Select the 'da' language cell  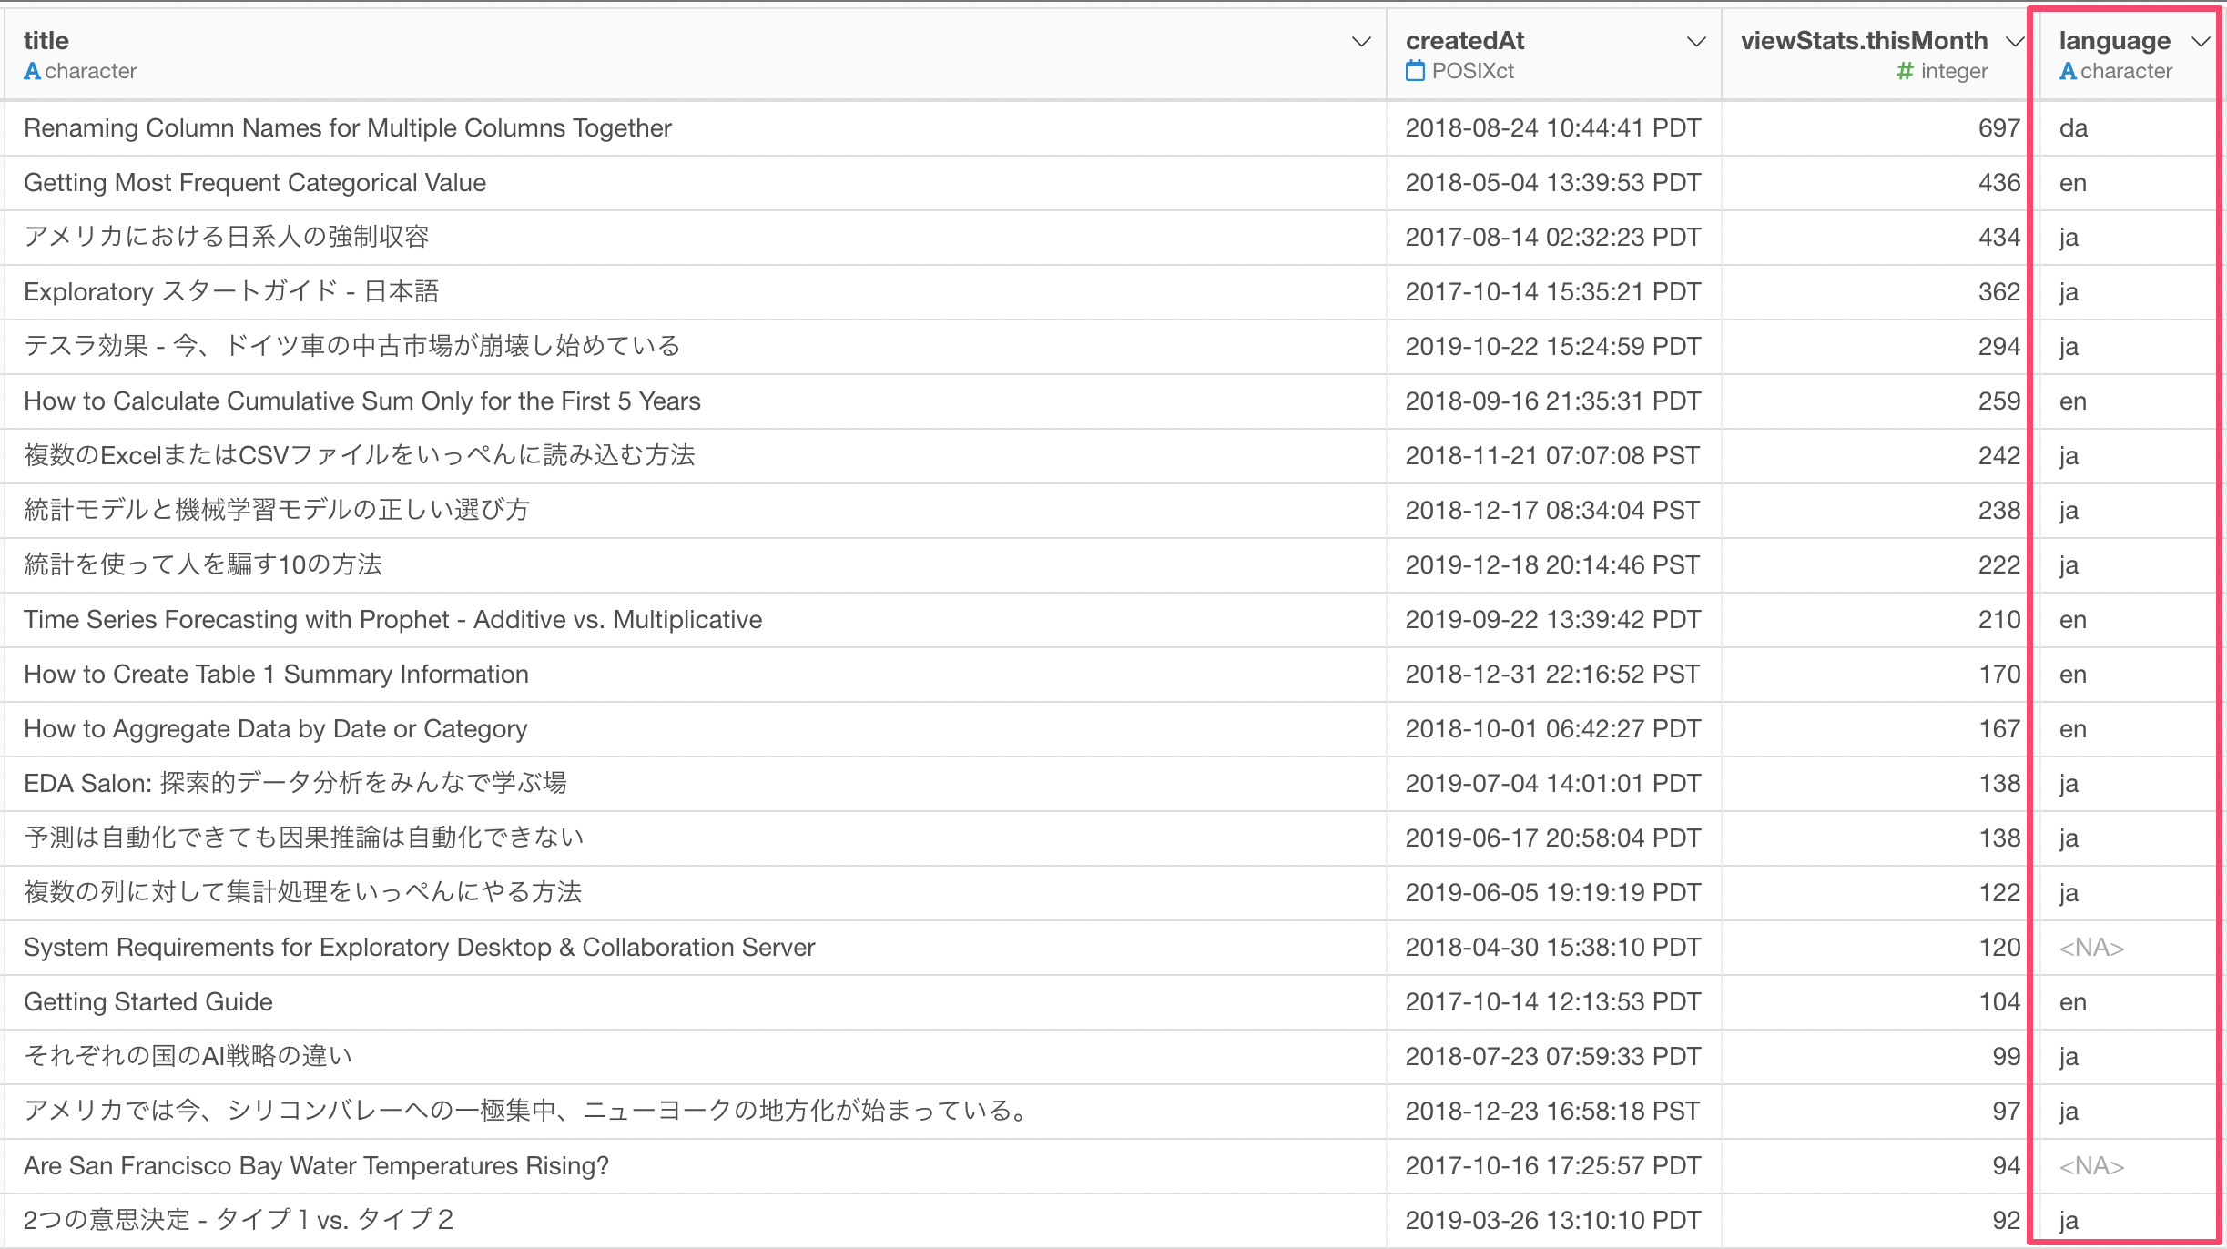coord(2073,128)
